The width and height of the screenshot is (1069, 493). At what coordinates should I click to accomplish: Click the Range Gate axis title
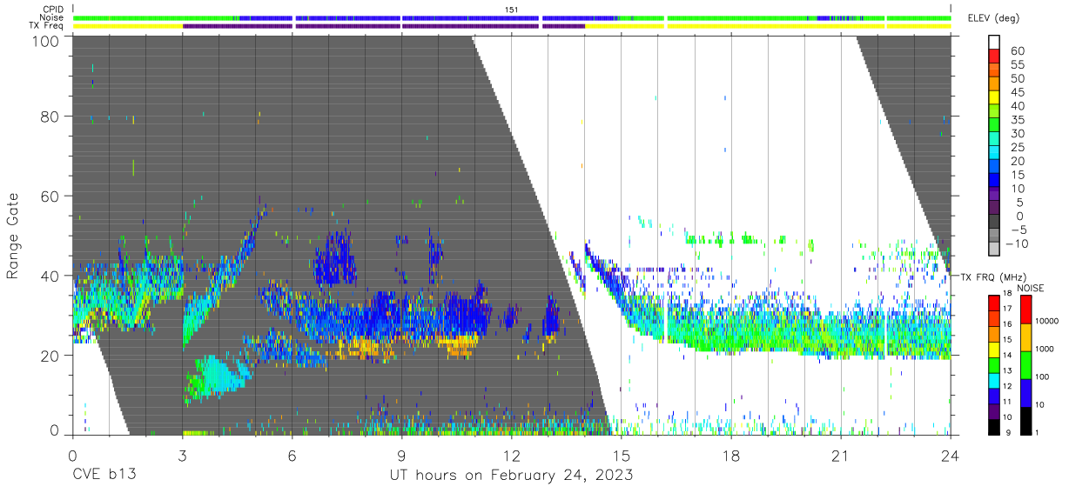[x=13, y=237]
